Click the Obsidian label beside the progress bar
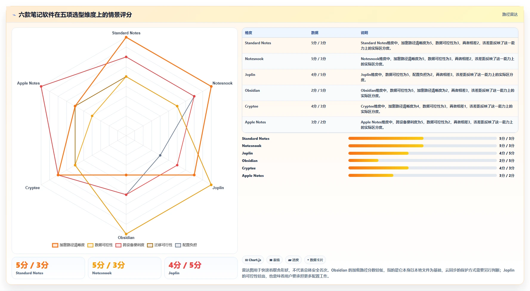The image size is (530, 291). tap(250, 160)
